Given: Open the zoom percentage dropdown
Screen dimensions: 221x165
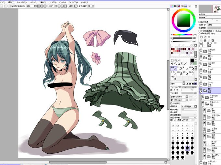Looking at the screenshot, I should [35, 6].
